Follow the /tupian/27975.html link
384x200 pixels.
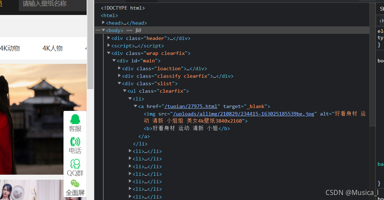coord(191,106)
